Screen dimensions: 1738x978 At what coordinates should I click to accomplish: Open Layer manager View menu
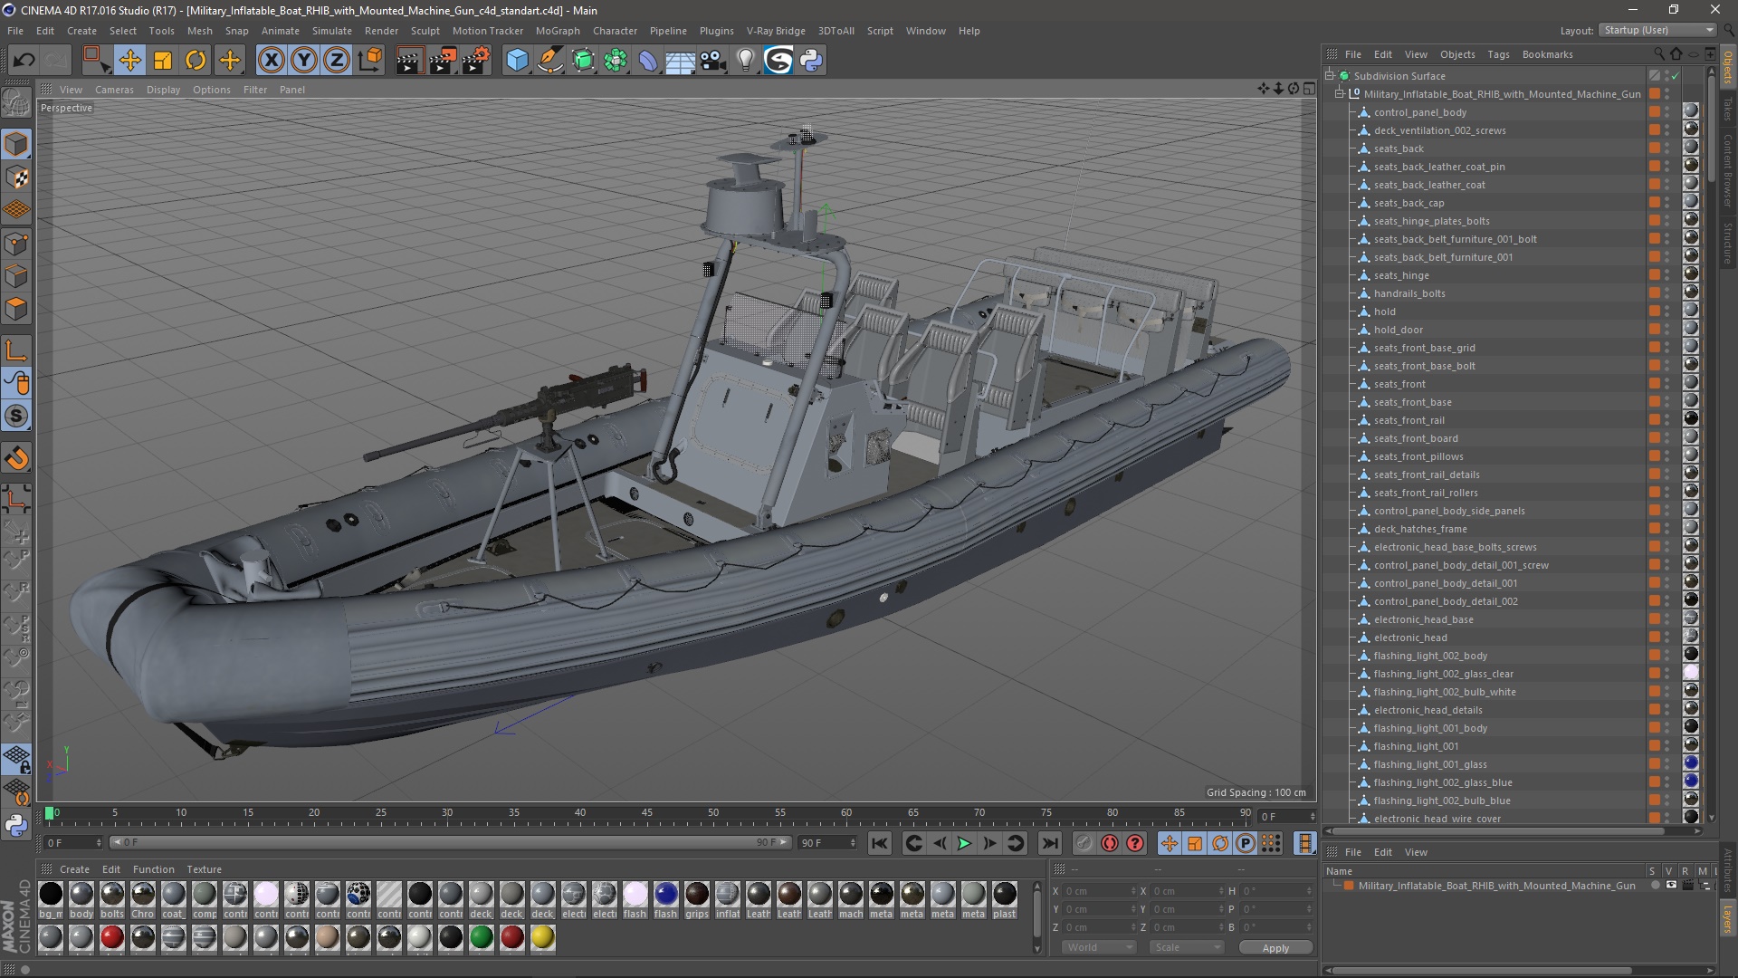tap(1416, 852)
